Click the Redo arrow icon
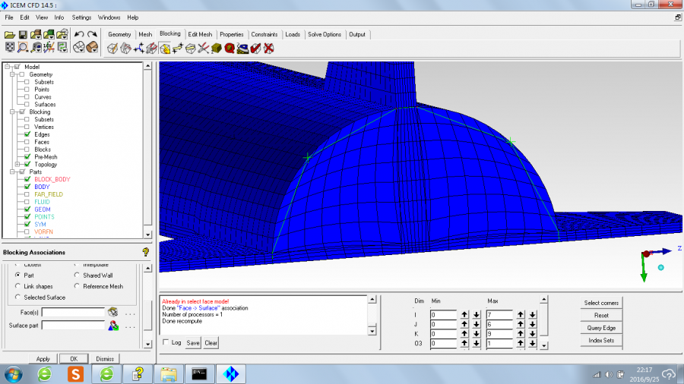Image resolution: width=684 pixels, height=384 pixels. click(x=92, y=35)
